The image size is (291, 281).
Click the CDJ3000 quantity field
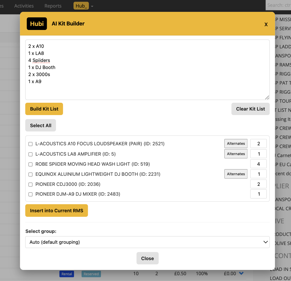(259, 184)
